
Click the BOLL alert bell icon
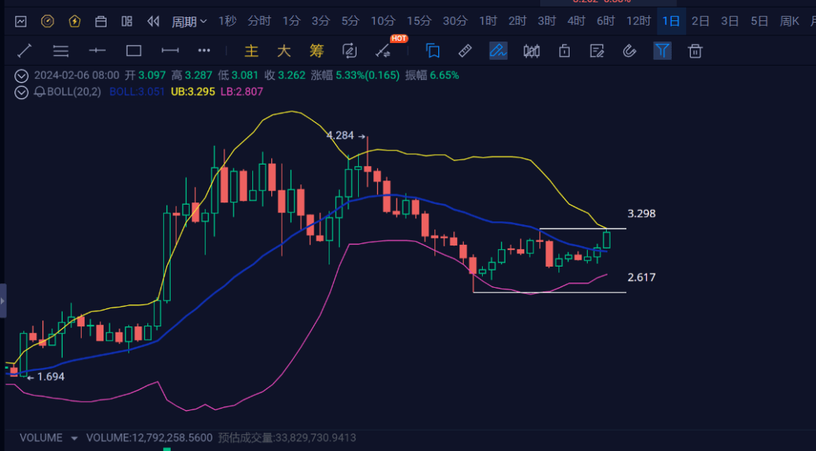coord(39,92)
